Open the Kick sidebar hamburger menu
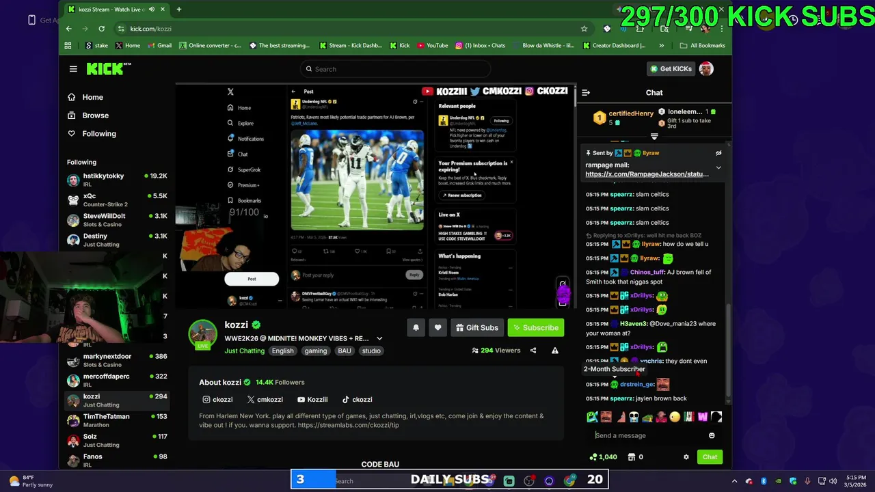Screen dimensions: 875x492 (x=73, y=69)
